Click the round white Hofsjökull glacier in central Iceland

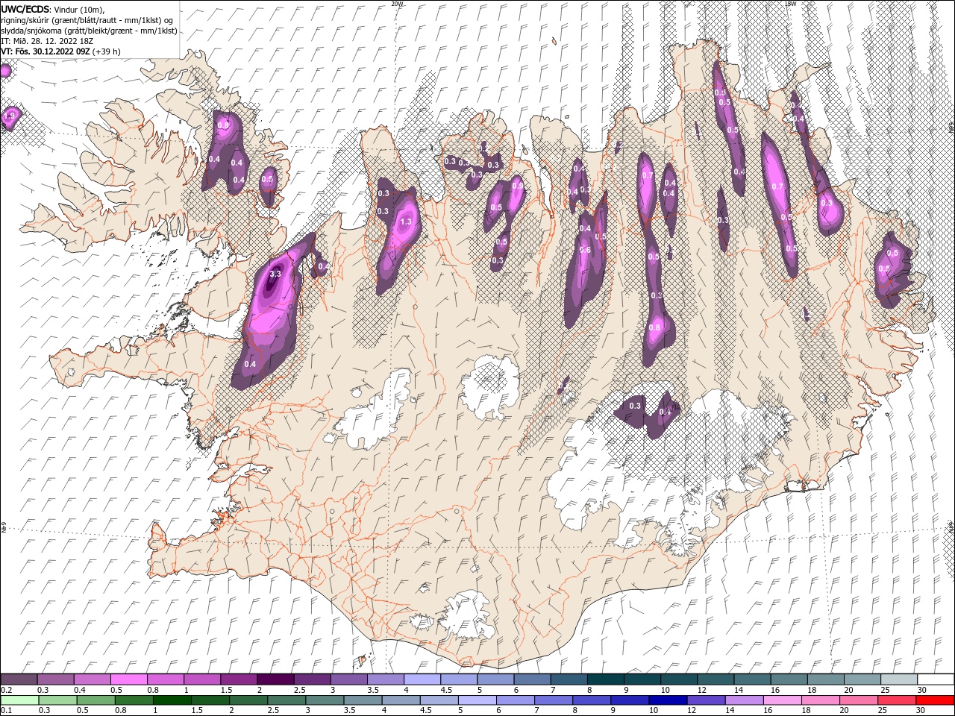pos(490,386)
